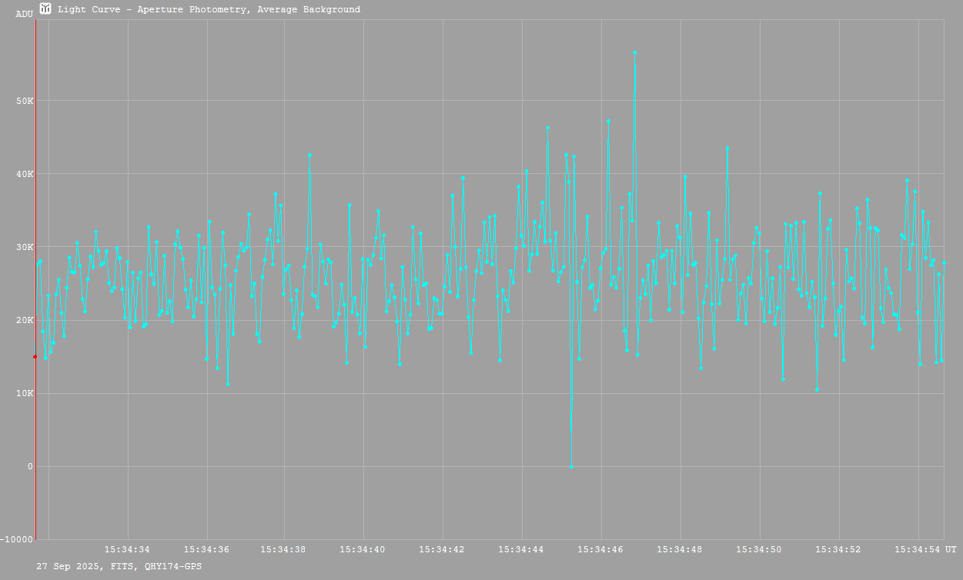The height and width of the screenshot is (580, 963).
Task: Click the 10K label on the ADU axis
Action: coord(24,393)
